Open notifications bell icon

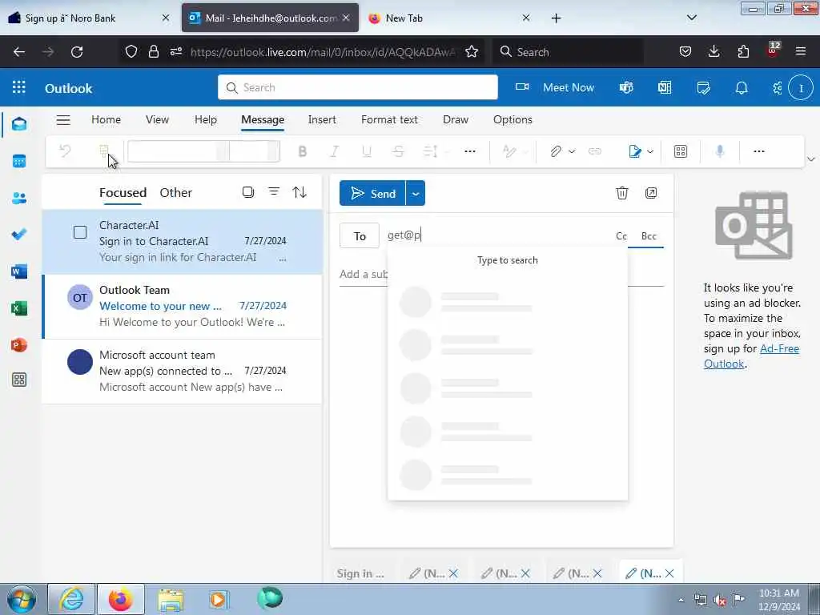pos(742,87)
